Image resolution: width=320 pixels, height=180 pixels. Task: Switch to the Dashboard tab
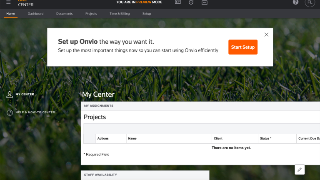click(x=35, y=14)
